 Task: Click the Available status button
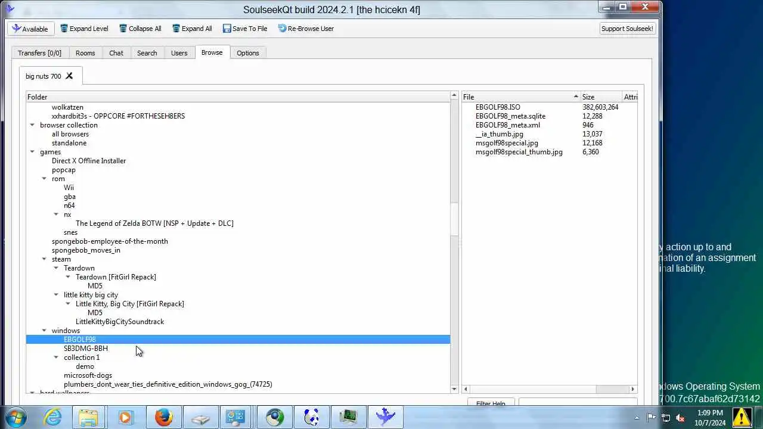point(30,29)
